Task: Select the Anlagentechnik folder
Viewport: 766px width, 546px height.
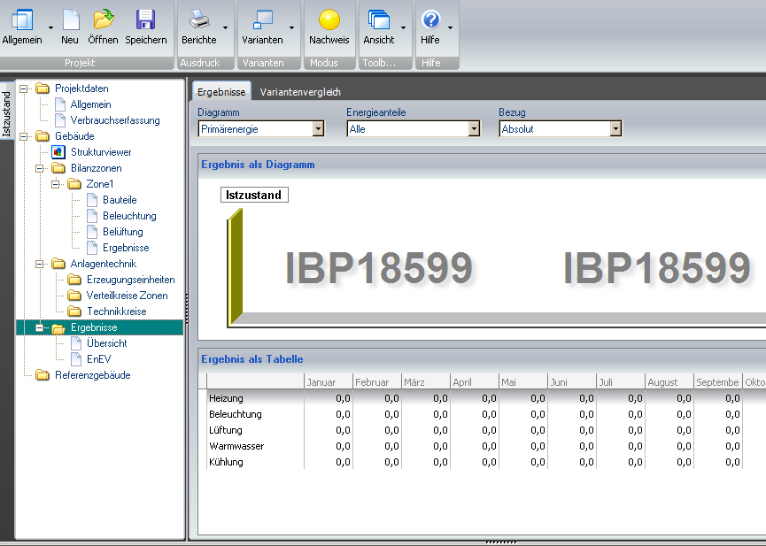Action: 103,264
